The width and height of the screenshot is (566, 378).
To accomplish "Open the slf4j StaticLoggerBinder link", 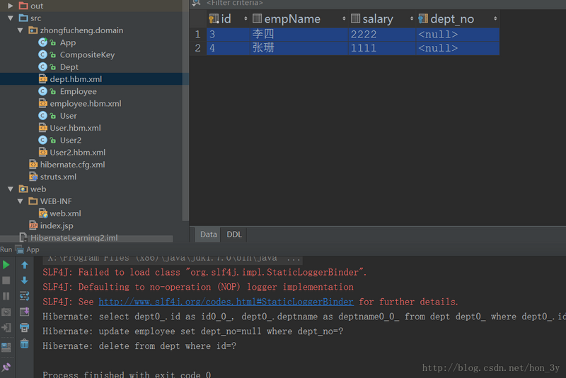I will tap(226, 302).
